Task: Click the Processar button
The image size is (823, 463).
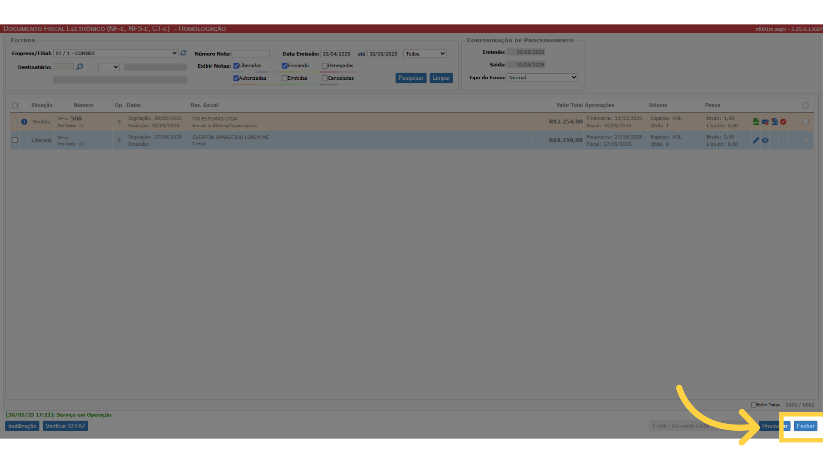Action: click(x=775, y=426)
